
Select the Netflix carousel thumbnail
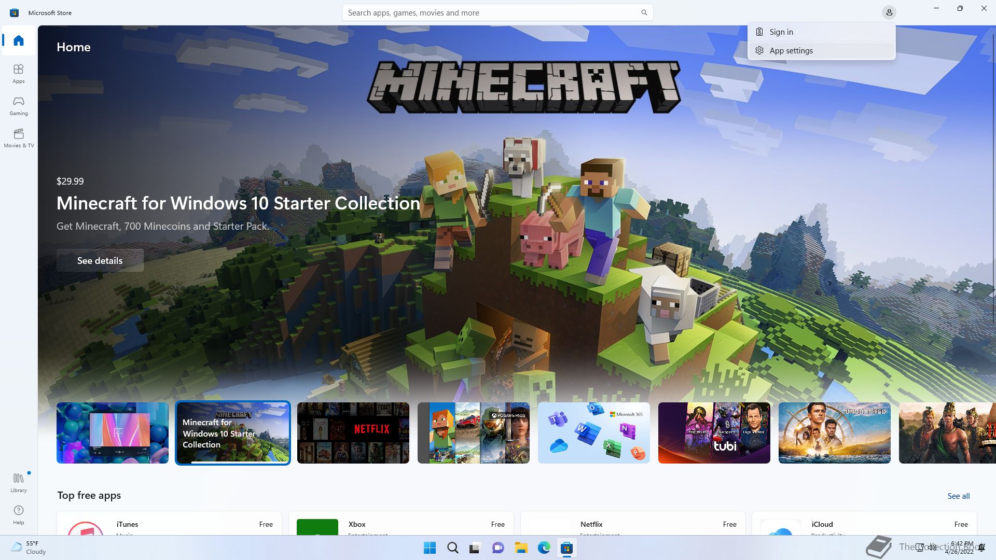pos(353,433)
